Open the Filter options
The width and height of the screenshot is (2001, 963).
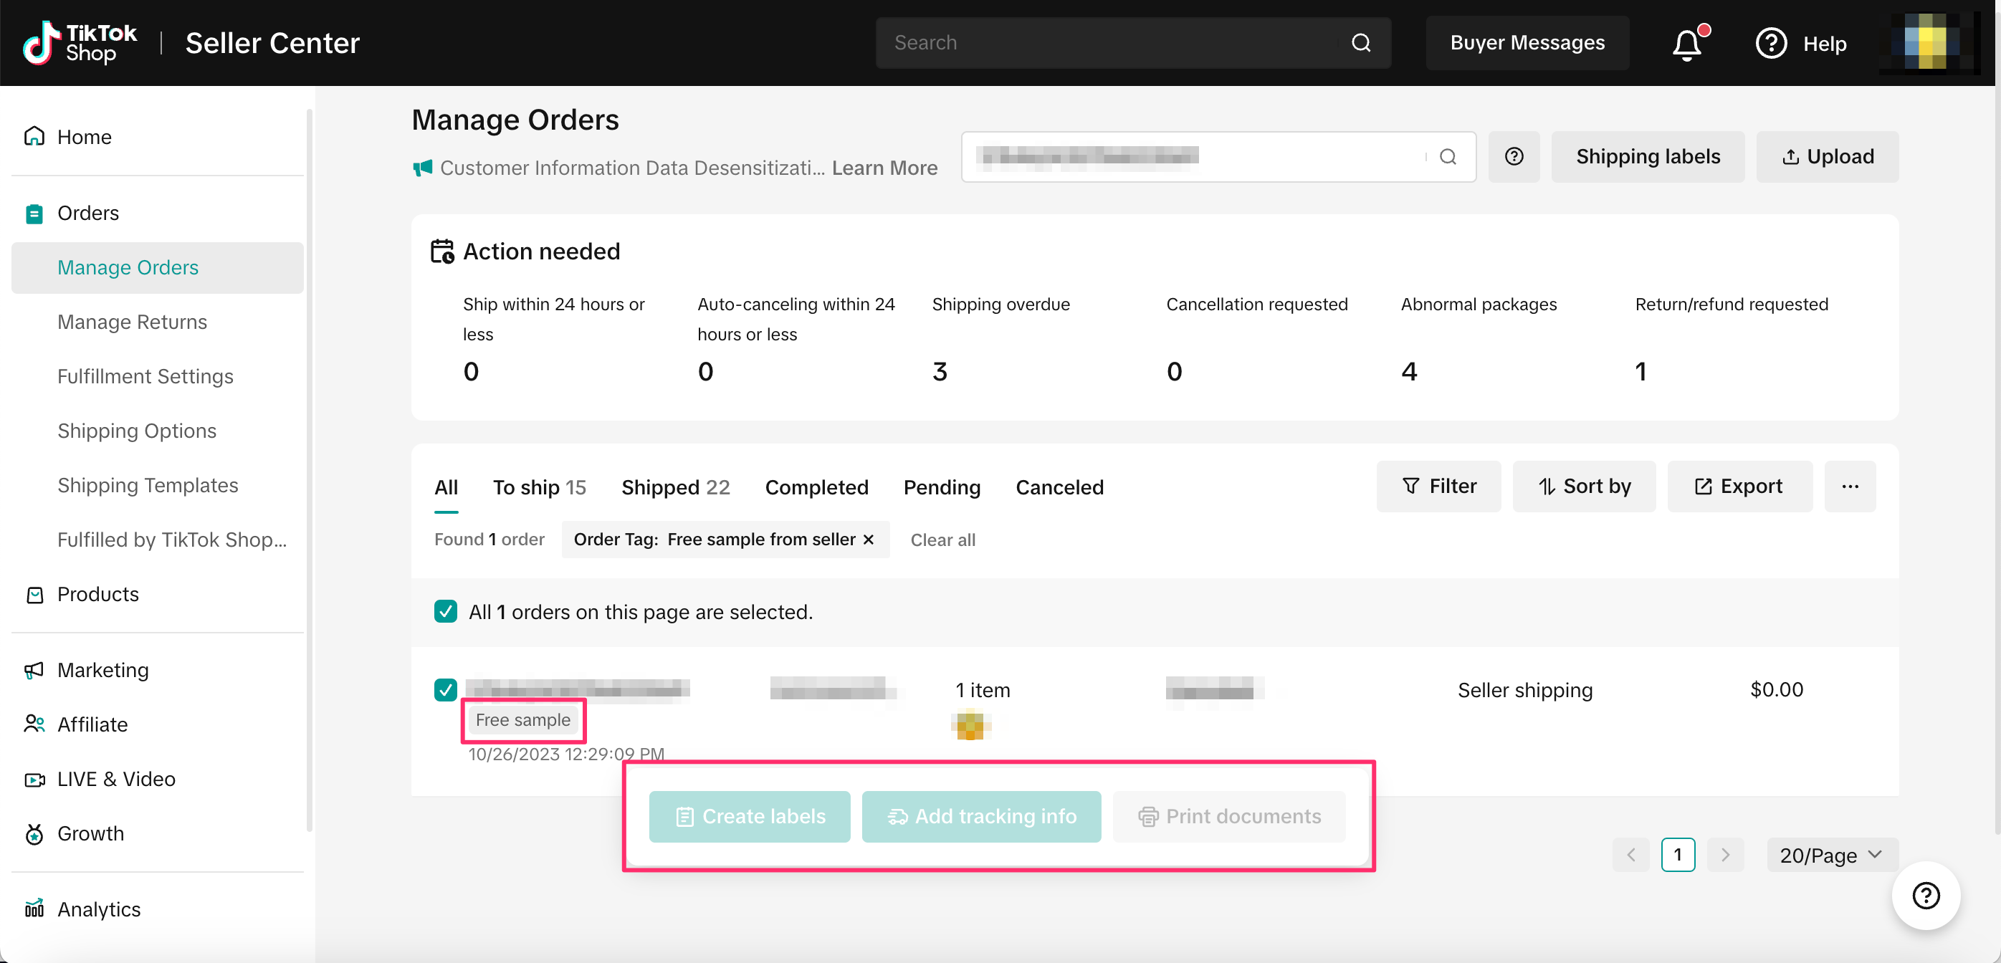[1438, 487]
